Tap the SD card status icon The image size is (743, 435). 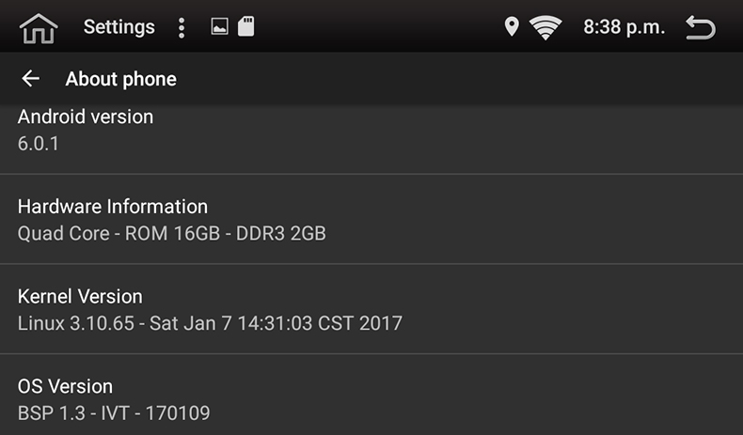coord(245,26)
